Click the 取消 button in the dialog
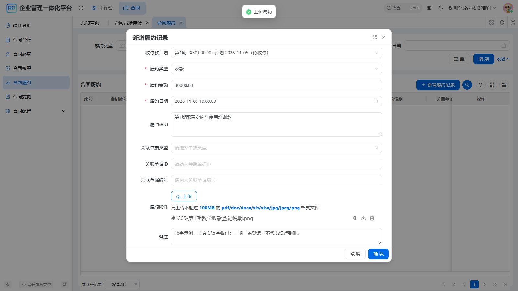Image resolution: width=518 pixels, height=291 pixels. [x=355, y=254]
